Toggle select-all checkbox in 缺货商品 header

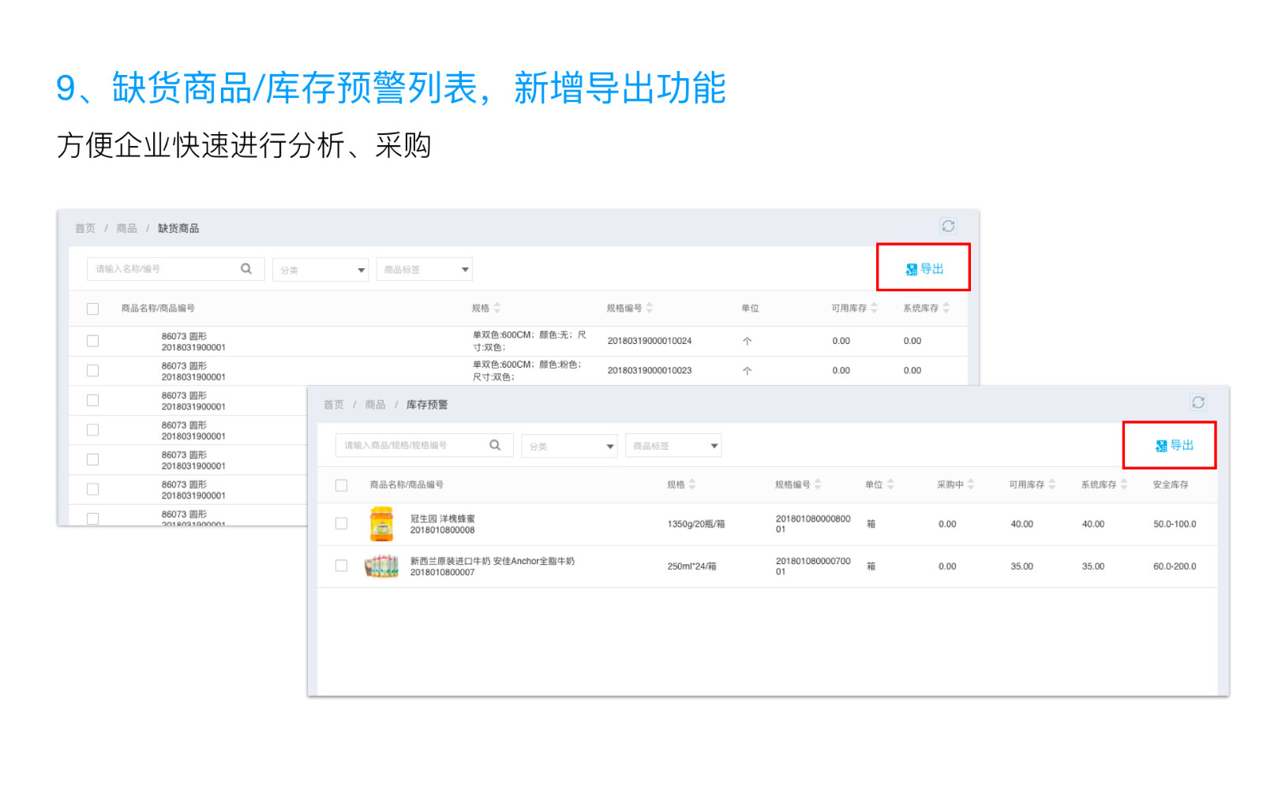(x=93, y=309)
